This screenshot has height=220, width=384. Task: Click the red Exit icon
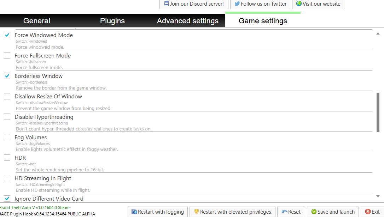click(368, 212)
